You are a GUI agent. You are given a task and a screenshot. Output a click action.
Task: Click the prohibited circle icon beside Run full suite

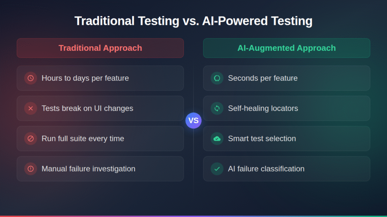point(31,139)
